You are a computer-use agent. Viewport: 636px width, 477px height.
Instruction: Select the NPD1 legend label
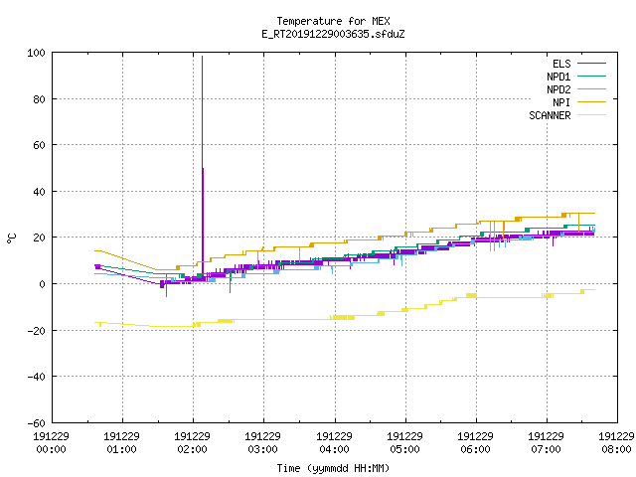pyautogui.click(x=558, y=77)
